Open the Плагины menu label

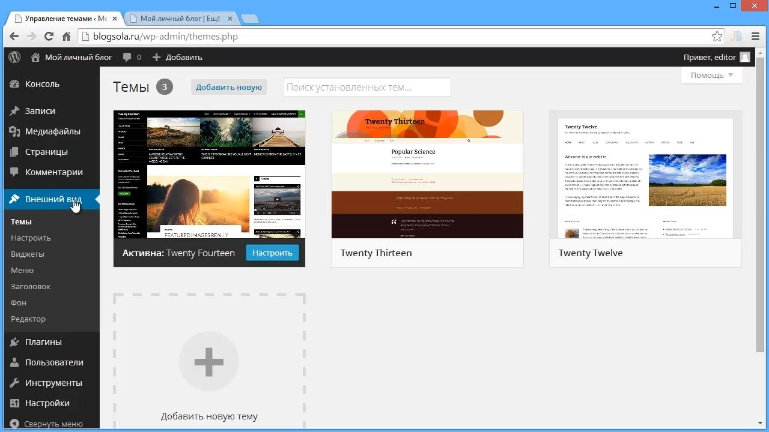point(43,342)
